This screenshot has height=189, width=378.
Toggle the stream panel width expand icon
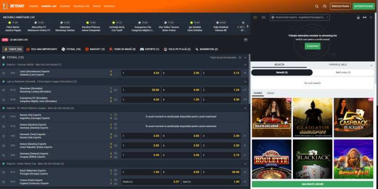(x=364, y=17)
